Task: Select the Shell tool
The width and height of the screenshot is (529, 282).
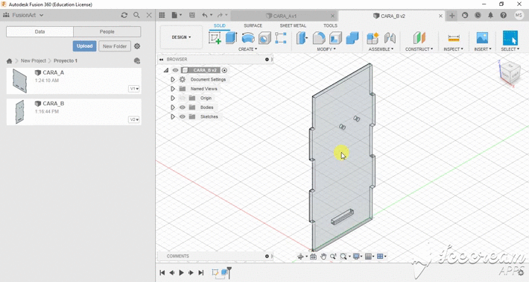Action: pyautogui.click(x=335, y=38)
